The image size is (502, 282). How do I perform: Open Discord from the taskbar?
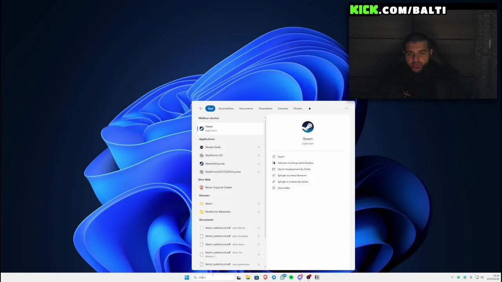[x=300, y=277]
